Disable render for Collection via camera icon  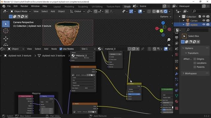point(208,17)
